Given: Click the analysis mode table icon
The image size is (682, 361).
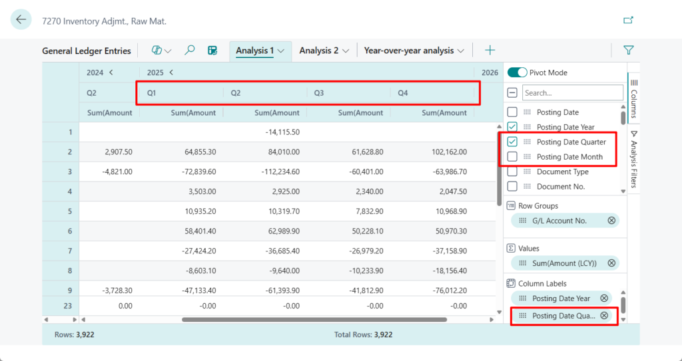Looking at the screenshot, I should tap(212, 51).
